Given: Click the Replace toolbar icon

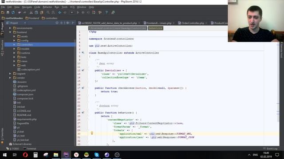Looking at the screenshot, I should [53, 12].
